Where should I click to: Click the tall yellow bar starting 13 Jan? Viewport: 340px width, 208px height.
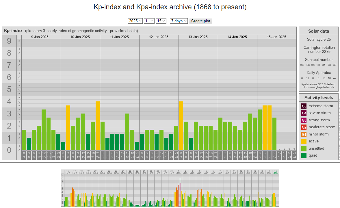coord(181,126)
